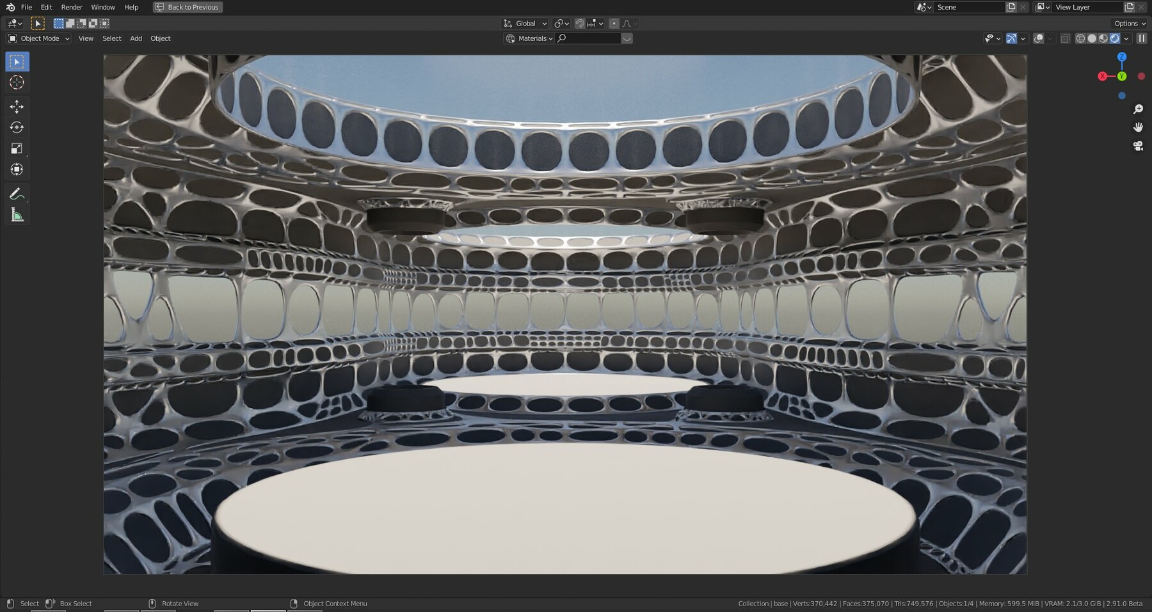Toggle X-ray mode
The width and height of the screenshot is (1152, 612).
(1065, 38)
